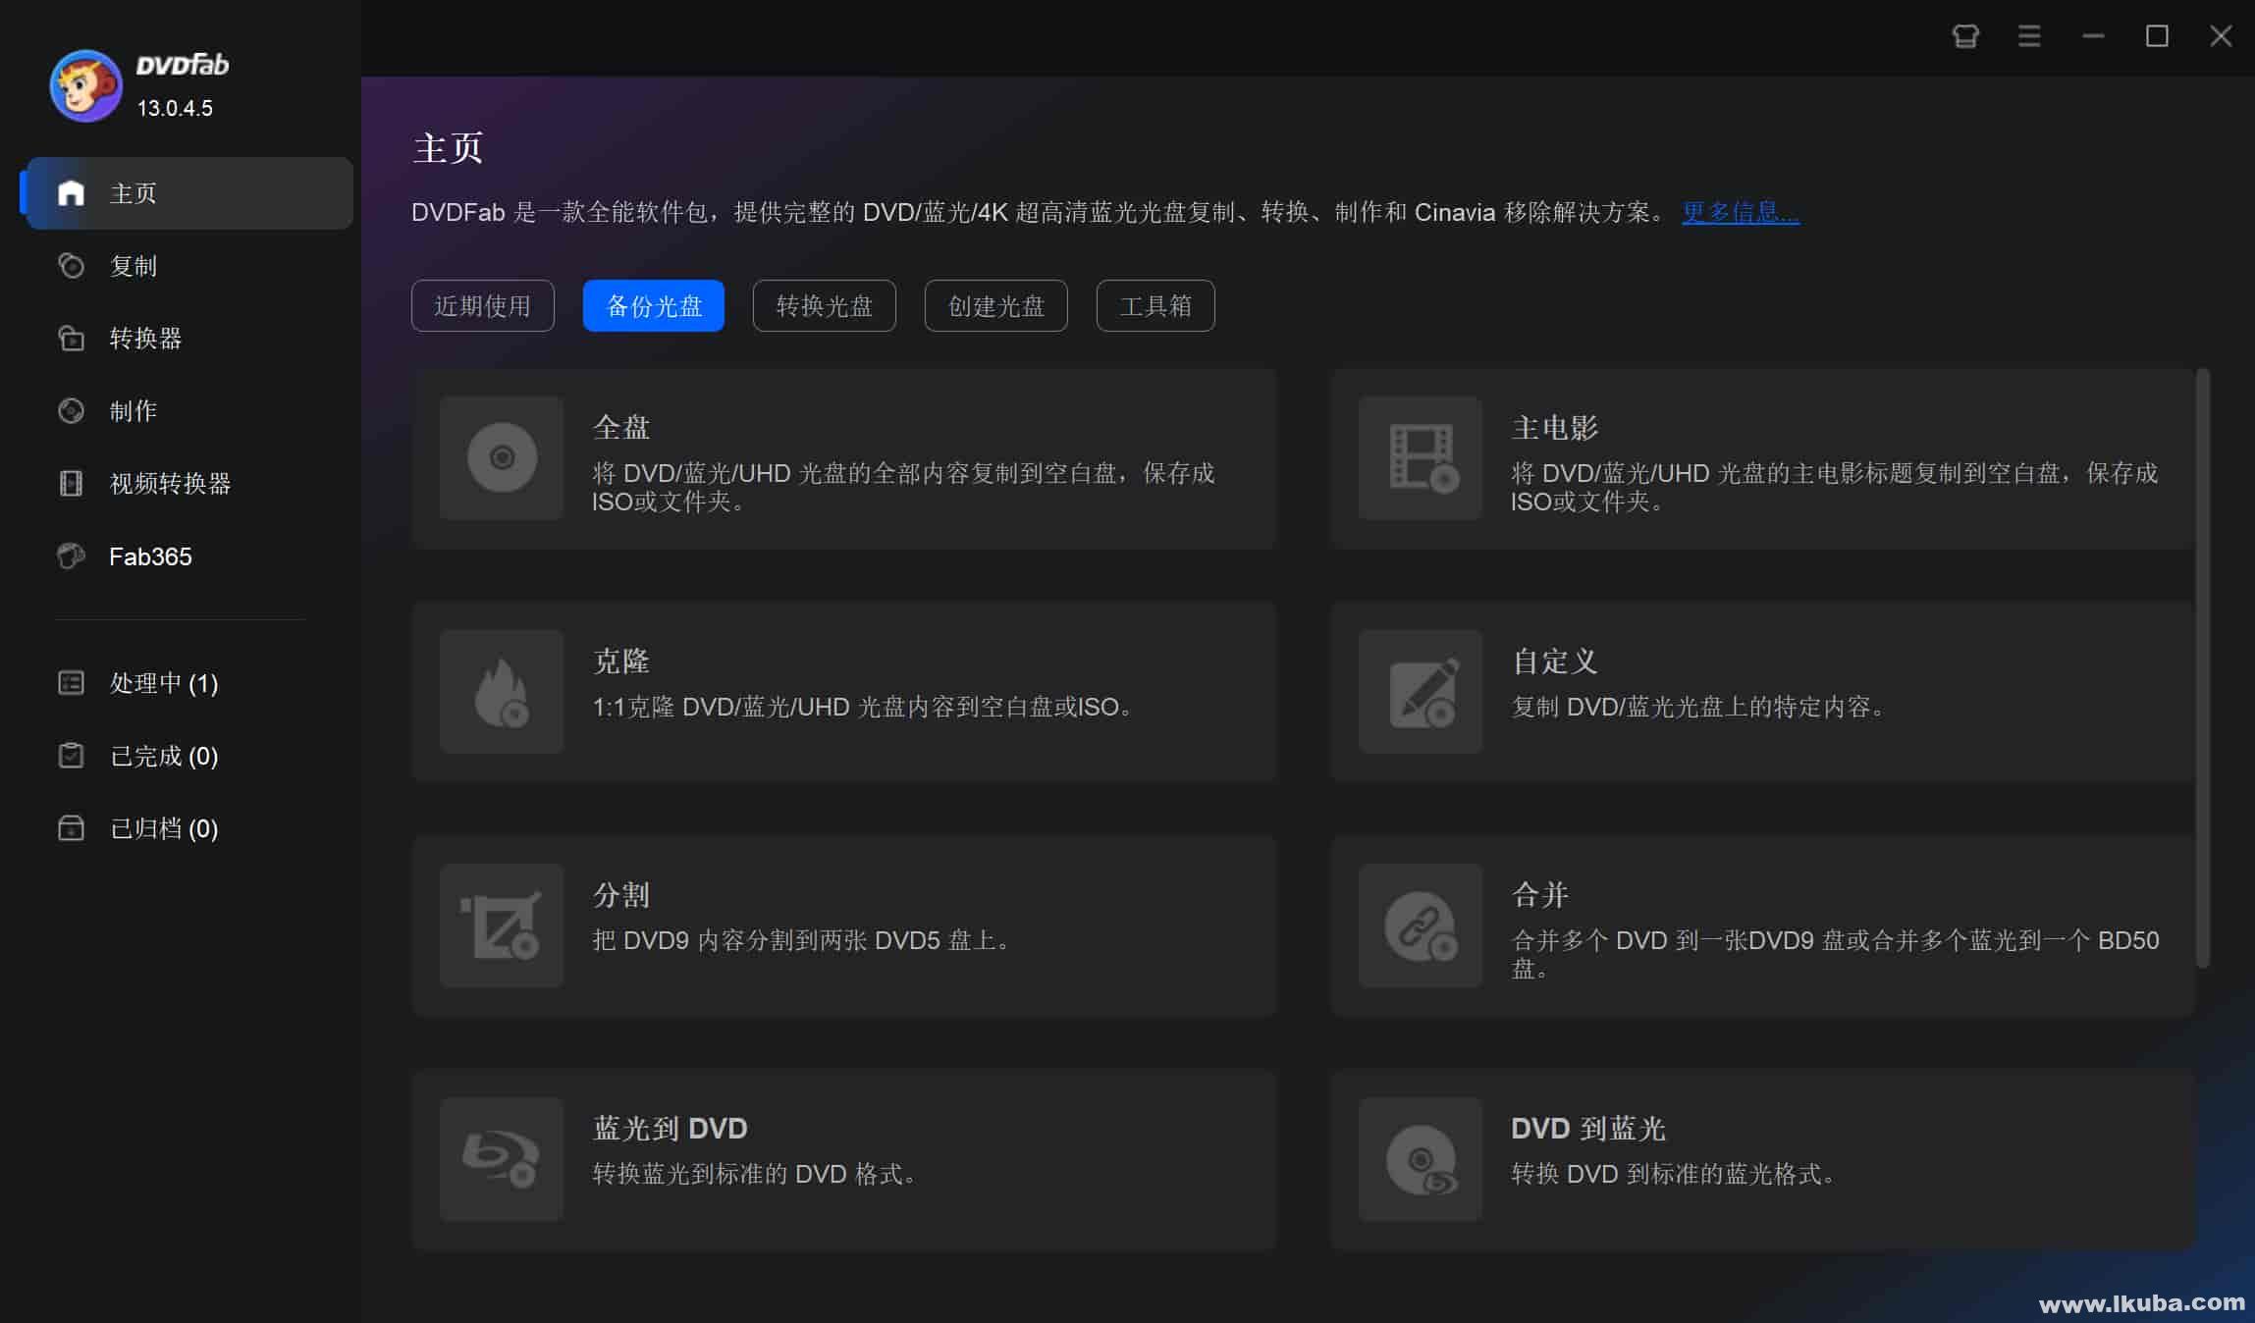Screen dimensions: 2255x1323
Task: Click the 分割 crop split icon
Action: click(x=502, y=925)
